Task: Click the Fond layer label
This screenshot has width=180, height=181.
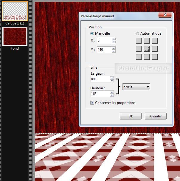Action: click(15, 48)
